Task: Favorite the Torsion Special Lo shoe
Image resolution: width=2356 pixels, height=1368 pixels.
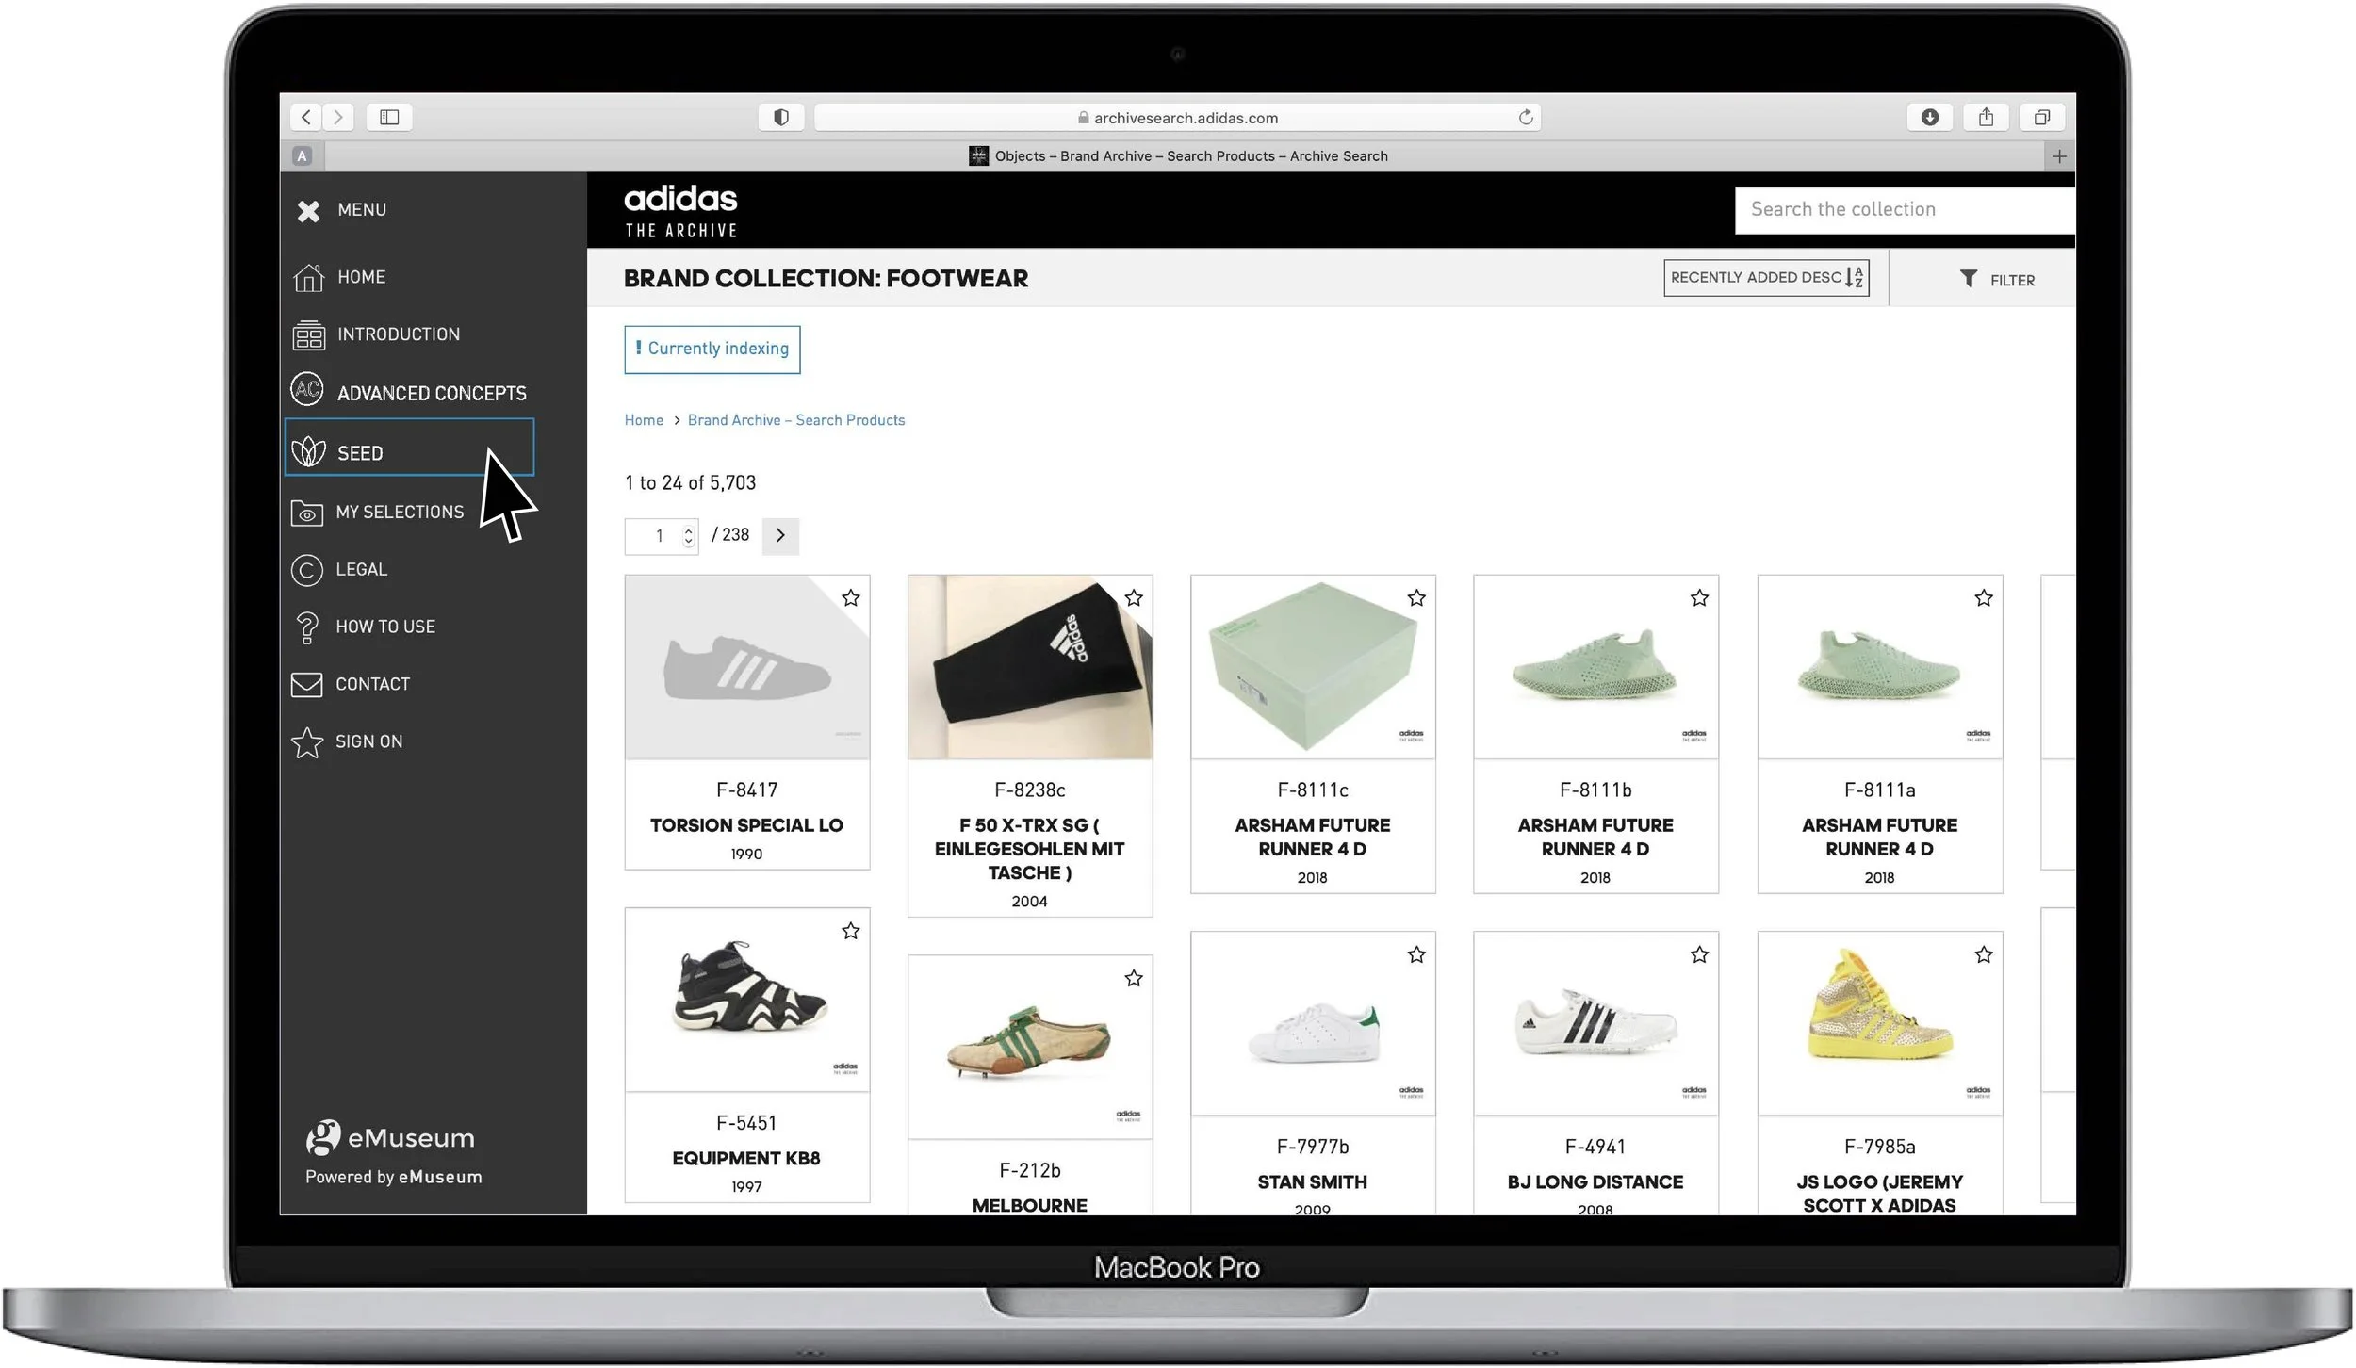Action: (852, 597)
